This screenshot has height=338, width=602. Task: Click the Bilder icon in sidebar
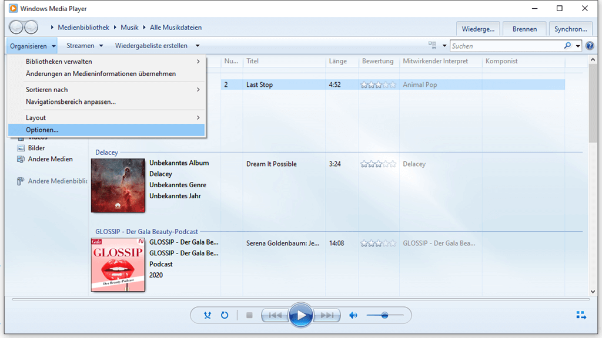click(21, 148)
